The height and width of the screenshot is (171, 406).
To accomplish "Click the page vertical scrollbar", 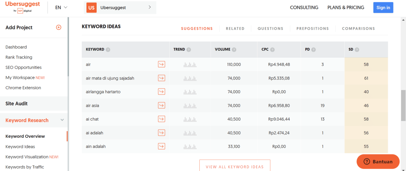I will click(403, 106).
